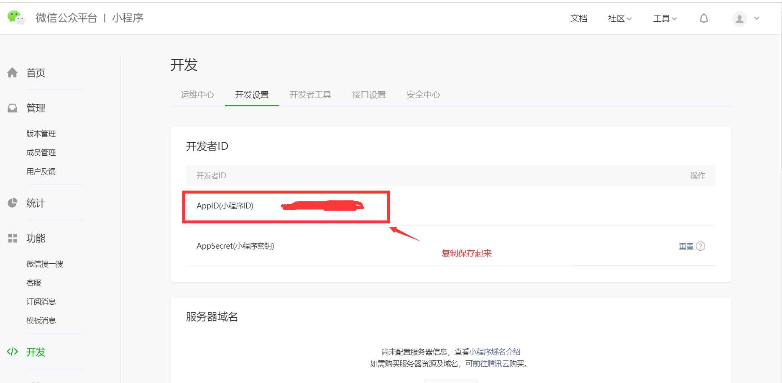Go to the 安全中心 tab

[423, 95]
